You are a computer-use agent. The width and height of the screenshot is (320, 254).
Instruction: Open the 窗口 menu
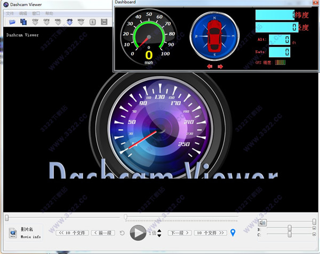tap(36, 13)
